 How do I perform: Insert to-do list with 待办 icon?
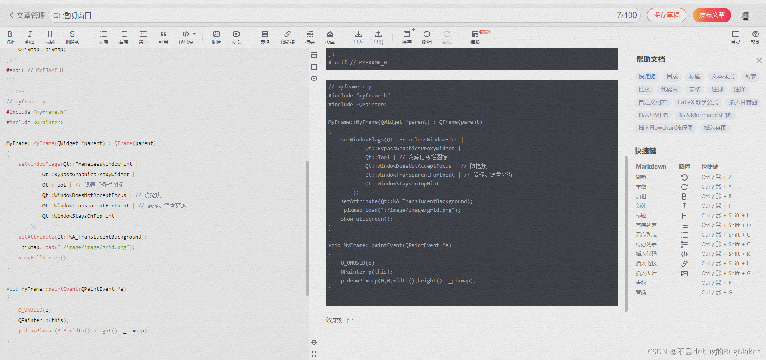click(x=143, y=37)
